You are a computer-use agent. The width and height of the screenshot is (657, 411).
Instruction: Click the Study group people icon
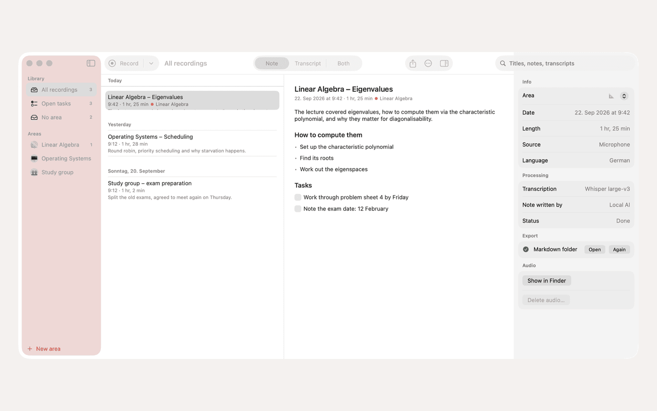[34, 172]
